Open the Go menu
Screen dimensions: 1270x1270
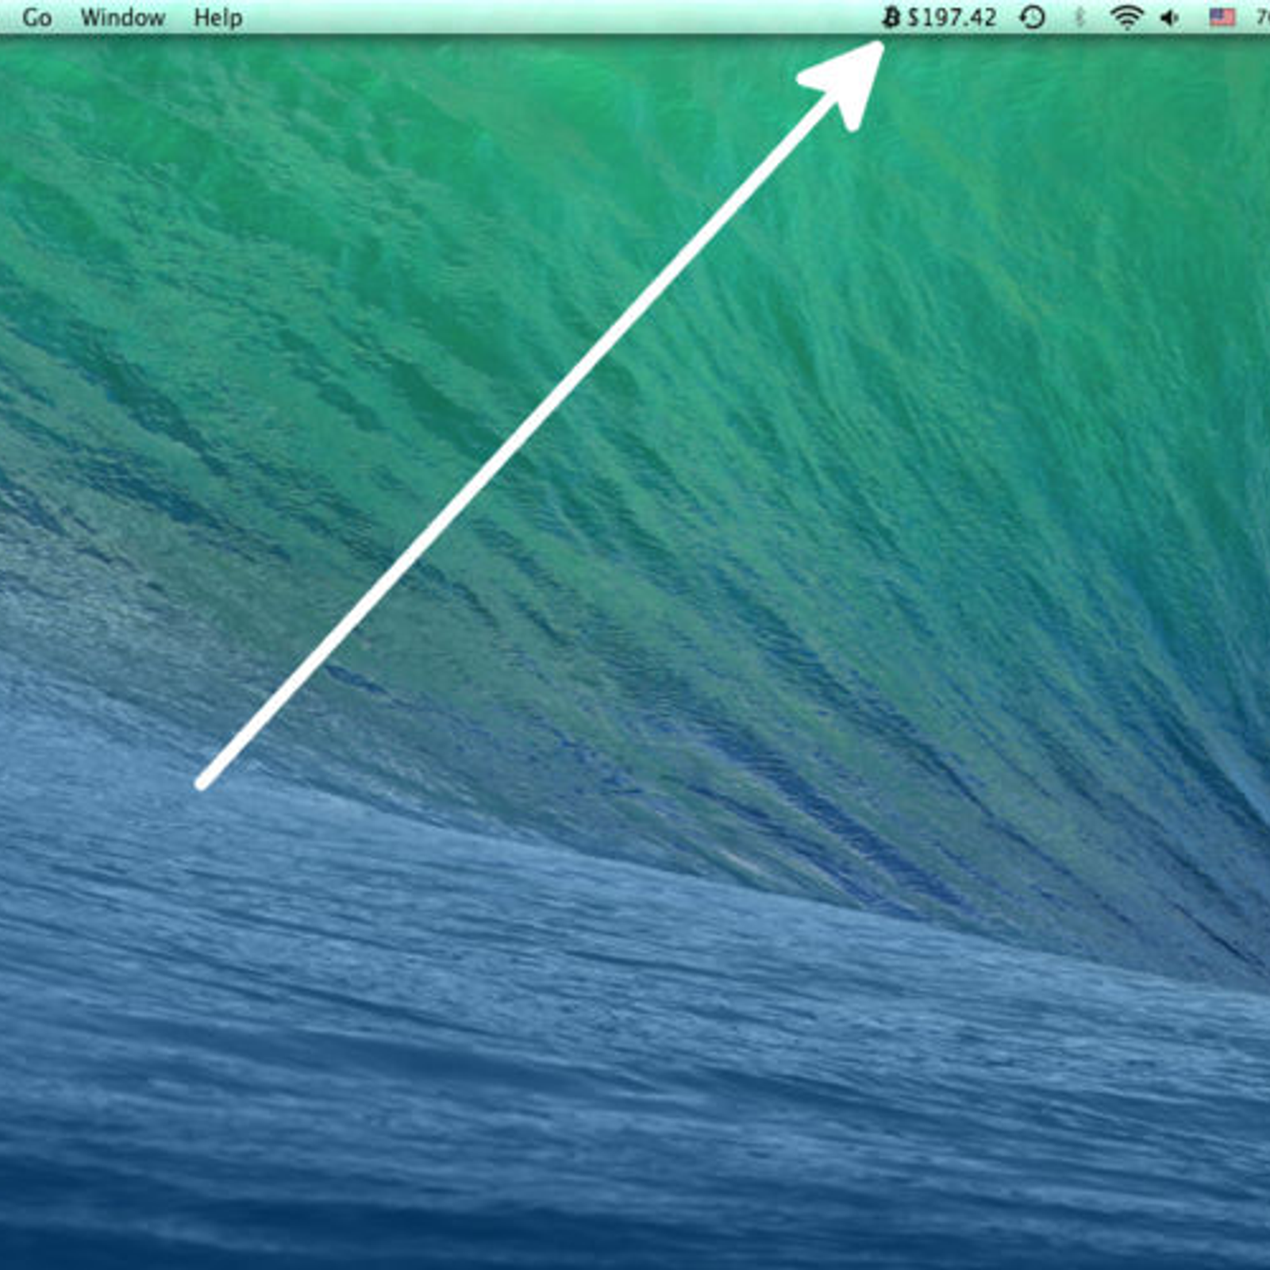pos(37,17)
